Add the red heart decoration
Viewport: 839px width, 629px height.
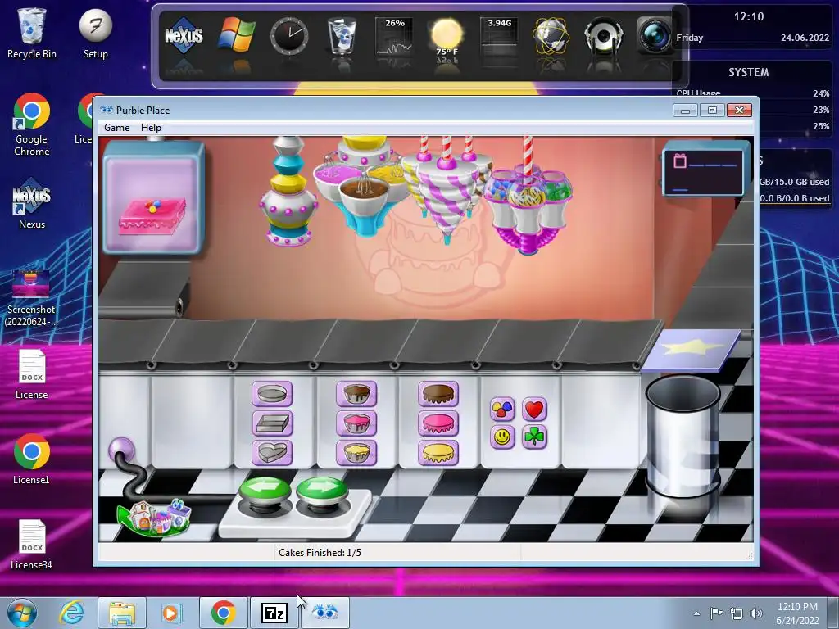point(534,410)
